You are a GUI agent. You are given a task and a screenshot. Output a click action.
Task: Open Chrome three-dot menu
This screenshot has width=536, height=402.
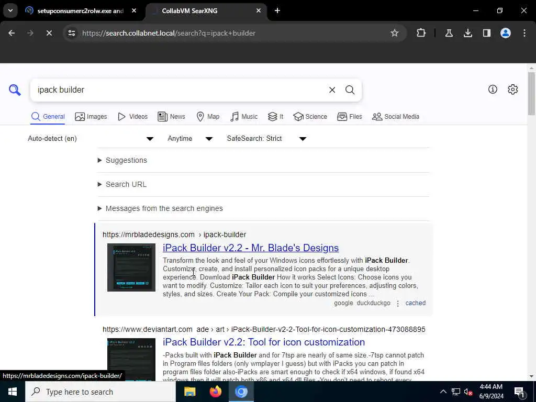pyautogui.click(x=524, y=33)
